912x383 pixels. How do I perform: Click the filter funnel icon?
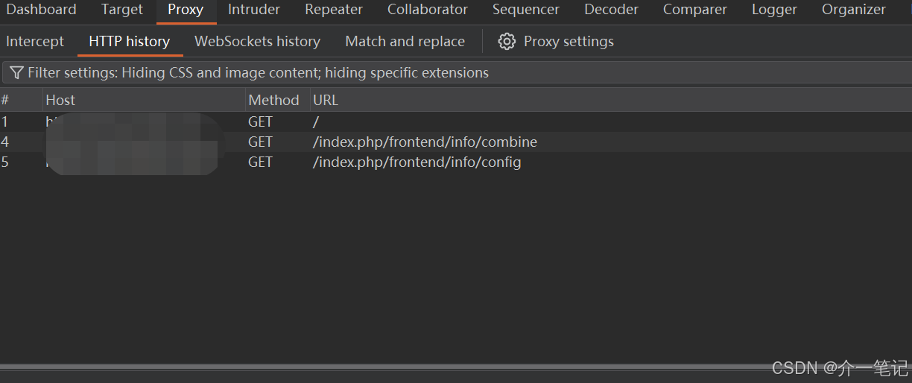point(16,73)
